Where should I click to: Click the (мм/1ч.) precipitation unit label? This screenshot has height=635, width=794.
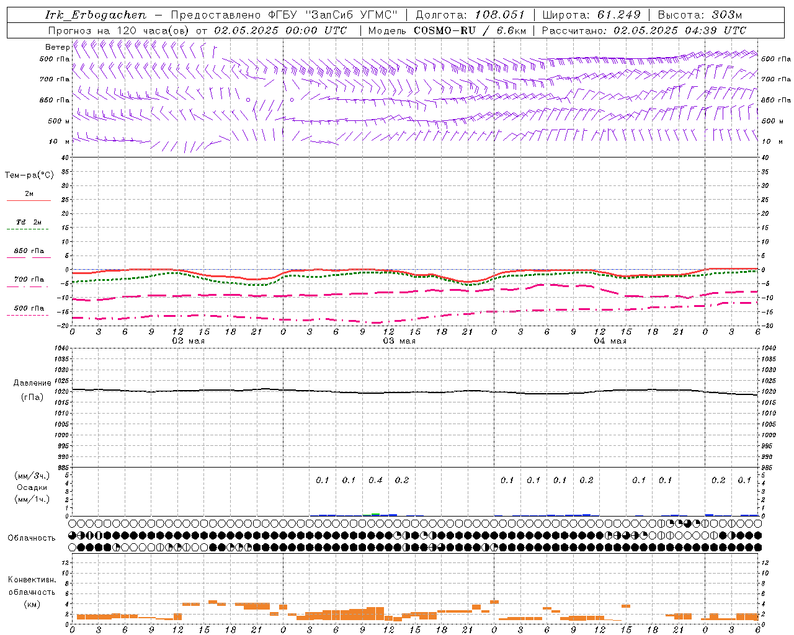click(x=32, y=499)
